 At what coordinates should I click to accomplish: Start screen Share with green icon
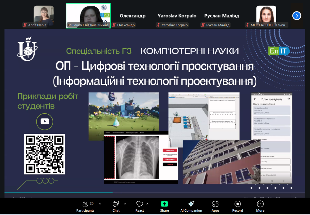tap(164, 204)
